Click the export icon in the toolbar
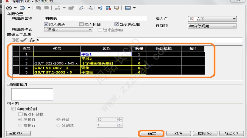 [x=23, y=8]
